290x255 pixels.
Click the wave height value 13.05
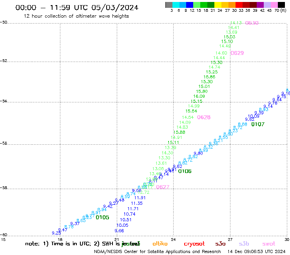click(x=158, y=169)
